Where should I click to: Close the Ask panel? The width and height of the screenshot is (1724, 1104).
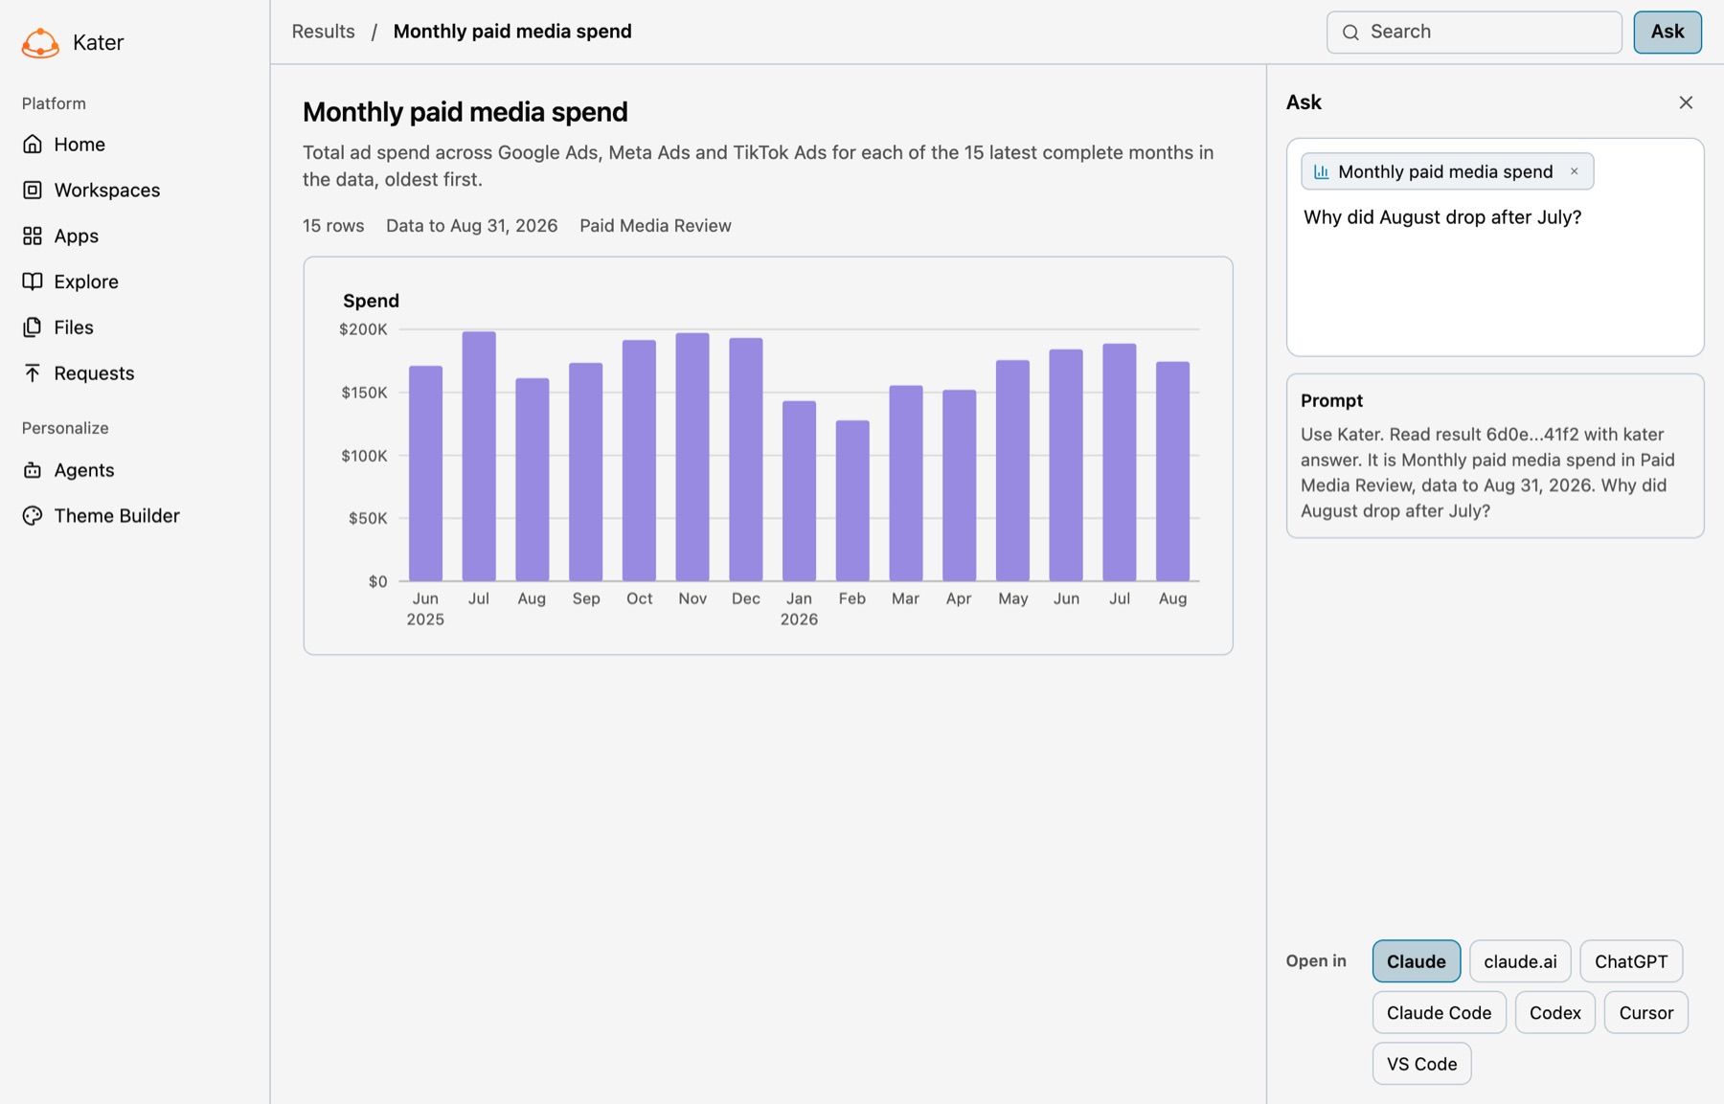click(x=1686, y=102)
